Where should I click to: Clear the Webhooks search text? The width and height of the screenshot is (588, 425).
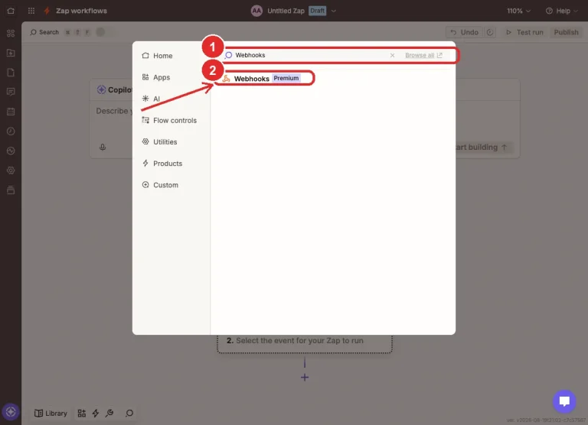[x=392, y=56]
